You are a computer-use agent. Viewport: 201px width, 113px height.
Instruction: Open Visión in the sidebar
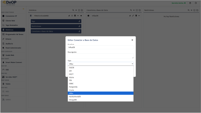pyautogui.click(x=13, y=84)
